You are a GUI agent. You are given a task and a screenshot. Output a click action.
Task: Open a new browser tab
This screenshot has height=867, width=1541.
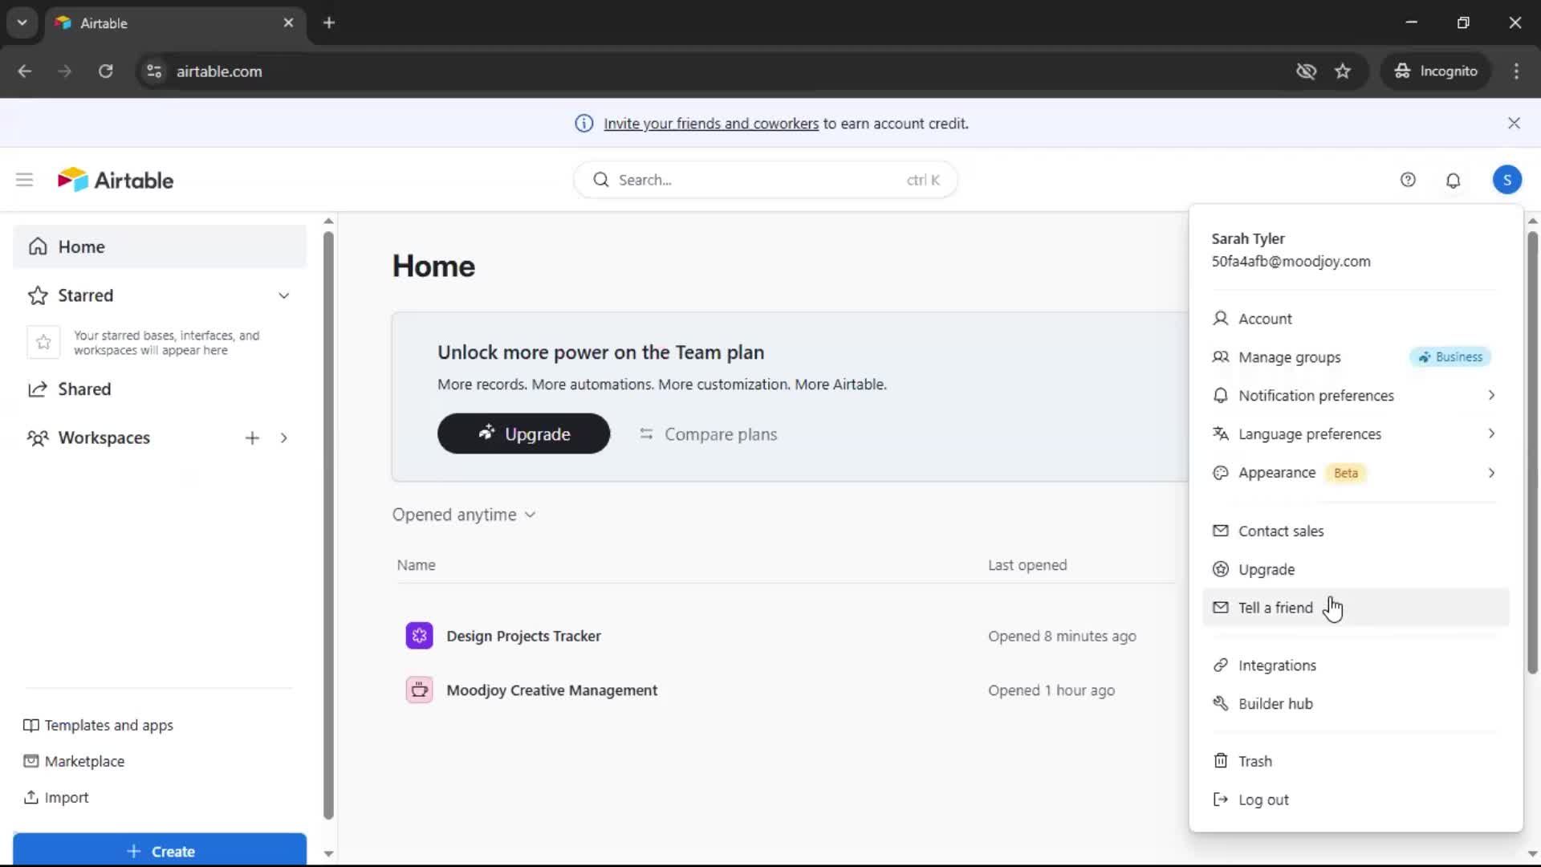coord(328,22)
